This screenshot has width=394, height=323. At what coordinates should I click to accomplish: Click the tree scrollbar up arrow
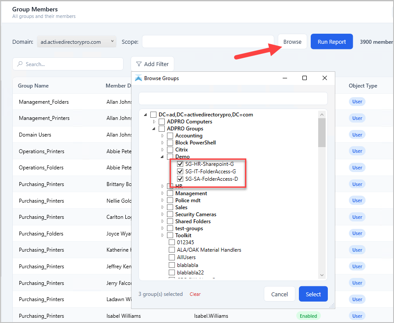[322, 115]
